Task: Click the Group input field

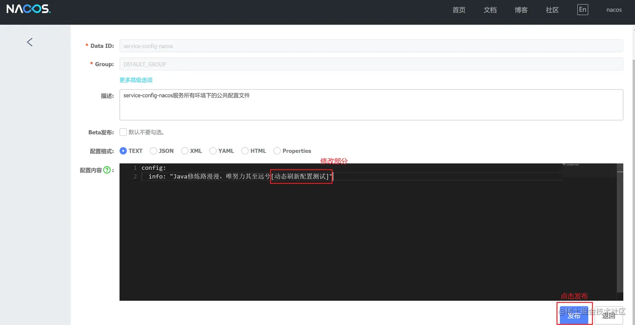Action: [371, 64]
